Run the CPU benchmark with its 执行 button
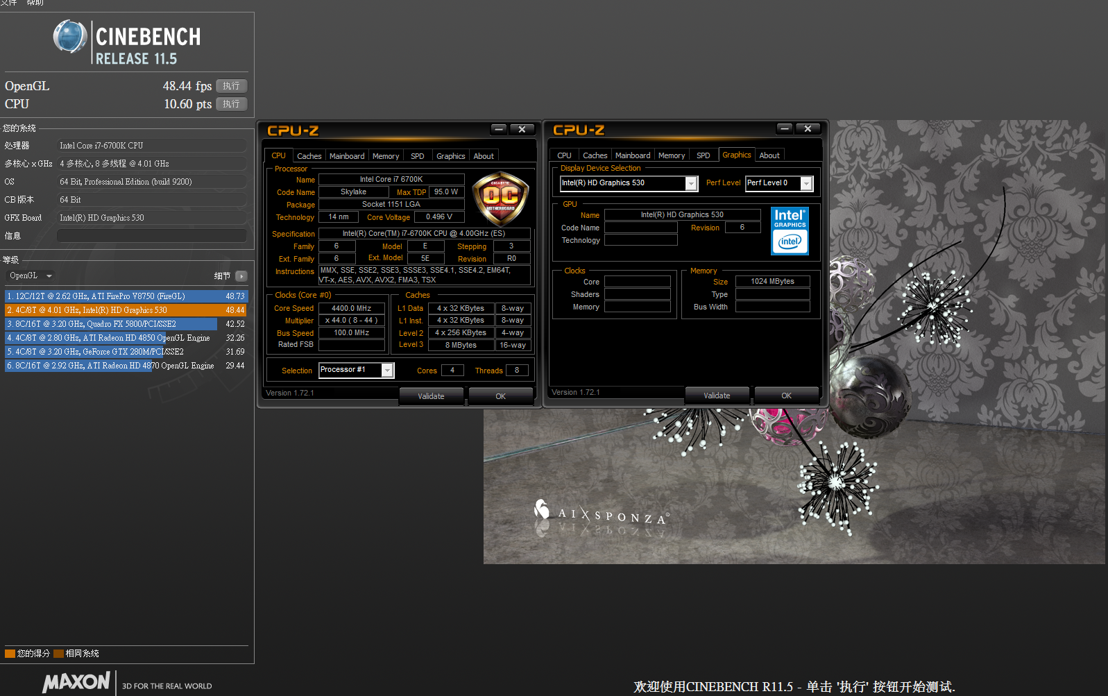 click(232, 104)
